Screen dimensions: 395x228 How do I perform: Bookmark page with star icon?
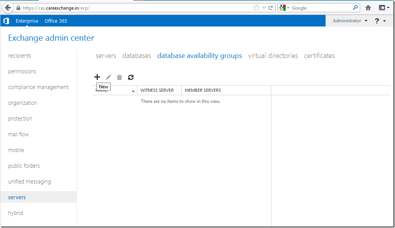coord(257,8)
